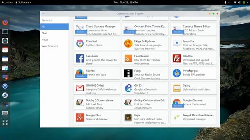Click the Gqrx title text
250x140 pixels.
[137, 115]
